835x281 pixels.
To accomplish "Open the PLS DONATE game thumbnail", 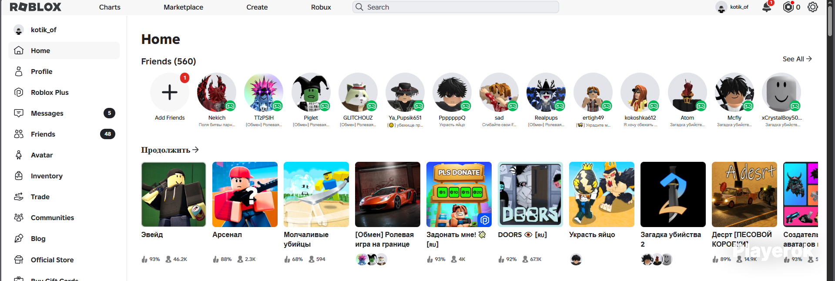I will pyautogui.click(x=459, y=194).
